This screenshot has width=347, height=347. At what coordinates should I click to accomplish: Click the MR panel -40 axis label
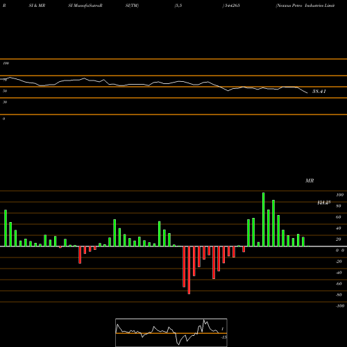coord(339,273)
